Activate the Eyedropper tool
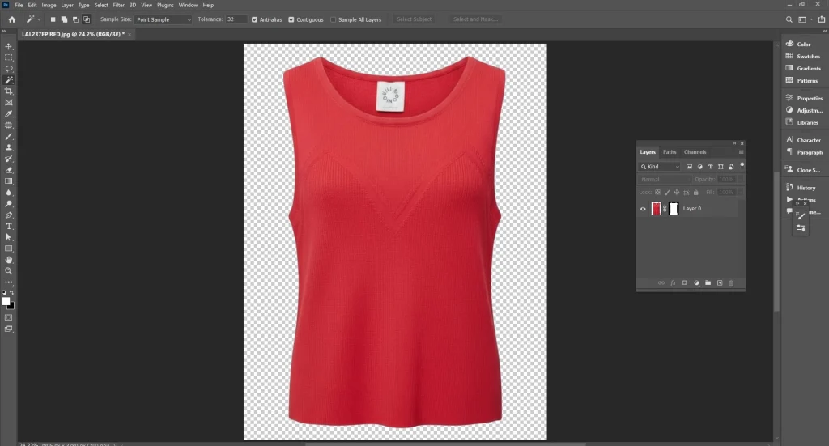This screenshot has width=829, height=446. coord(9,114)
